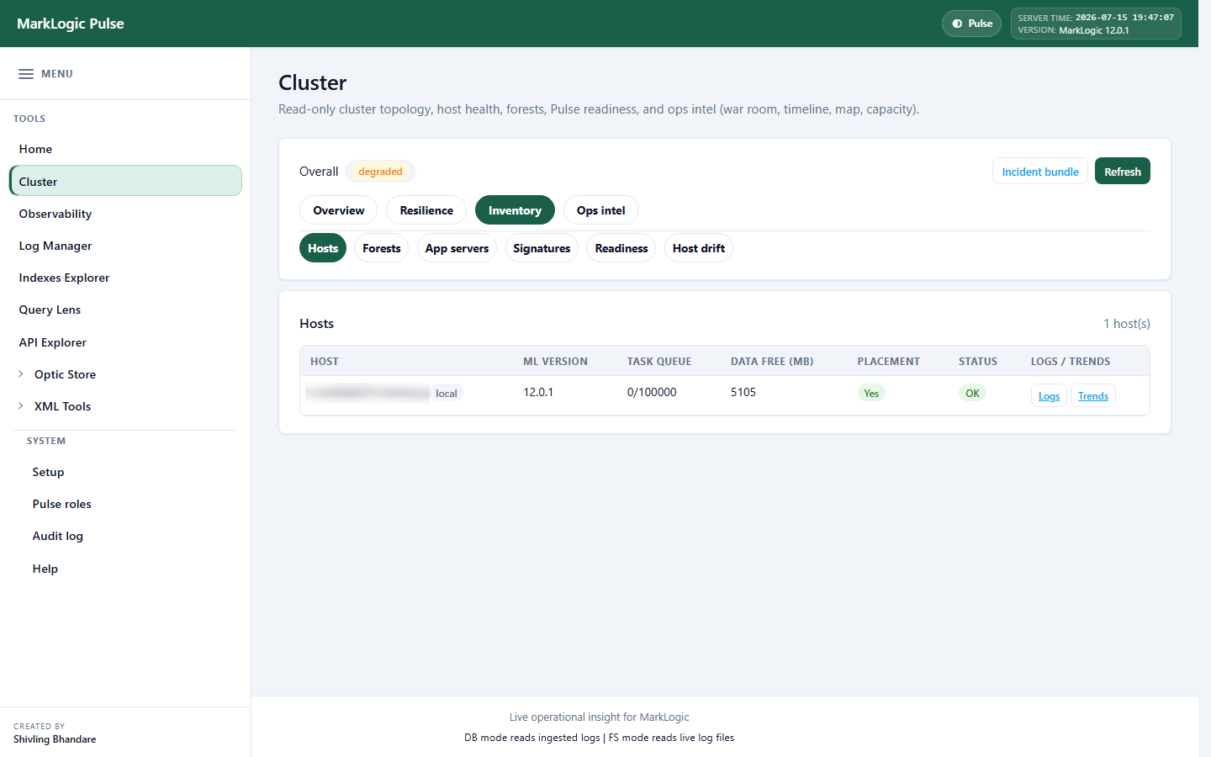
Task: Open the Home page
Action: coord(125,149)
